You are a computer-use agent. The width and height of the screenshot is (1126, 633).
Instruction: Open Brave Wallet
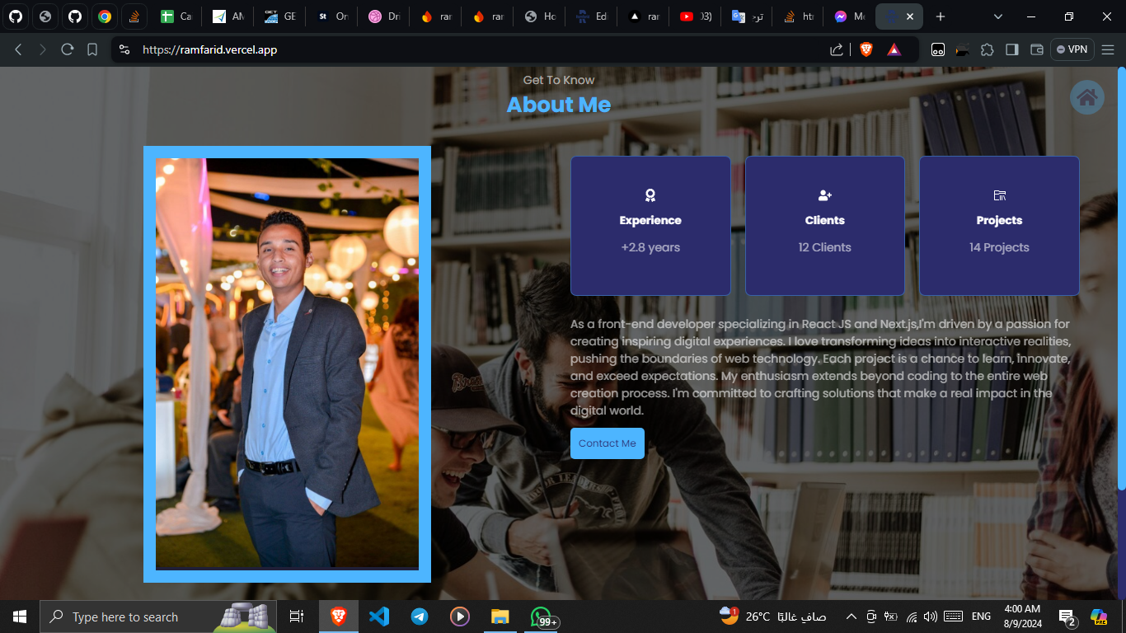[1037, 49]
